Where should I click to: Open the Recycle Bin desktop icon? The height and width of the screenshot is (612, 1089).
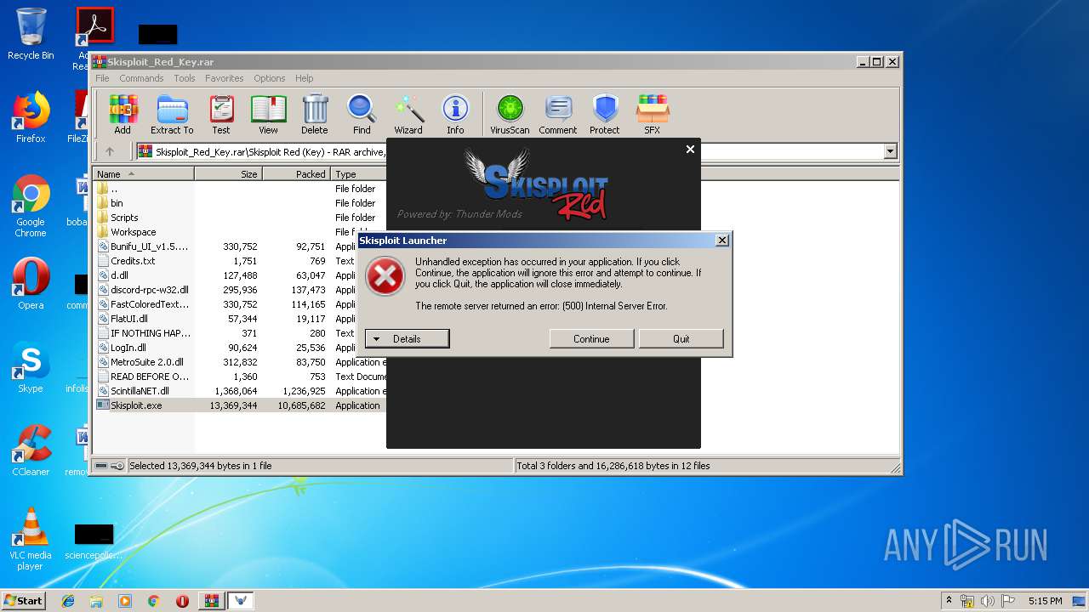click(x=31, y=34)
